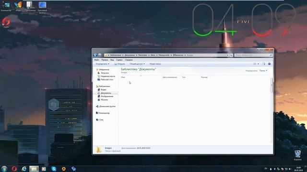The image size is (307, 172).
Task: Click the Новая папка button
Action: [155, 64]
